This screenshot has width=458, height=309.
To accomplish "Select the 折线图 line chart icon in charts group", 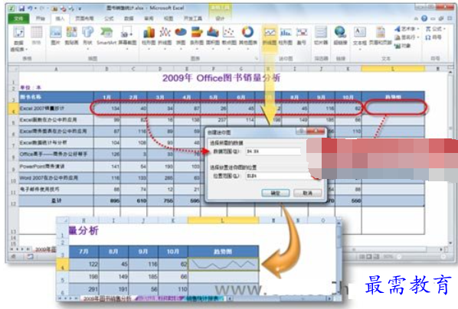I will tap(165, 33).
